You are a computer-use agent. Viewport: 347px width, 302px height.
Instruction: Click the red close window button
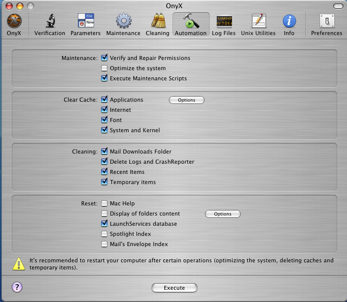point(9,6)
